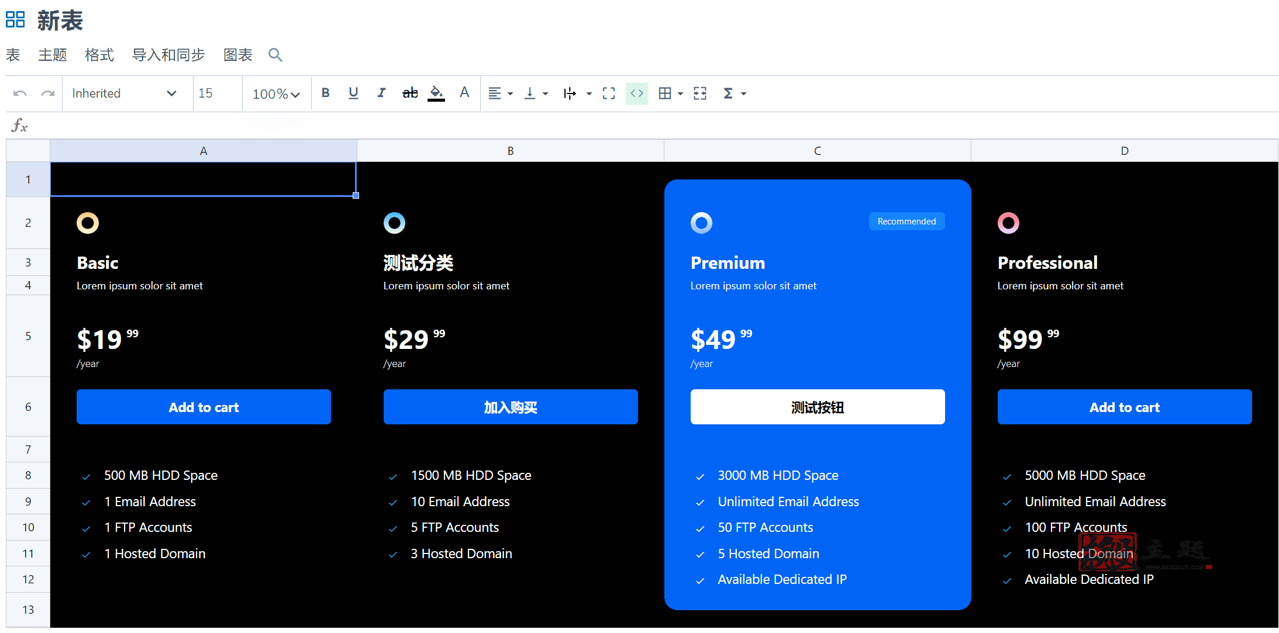Open the 格式 menu
Viewport: 1279px width, 633px height.
(x=99, y=55)
